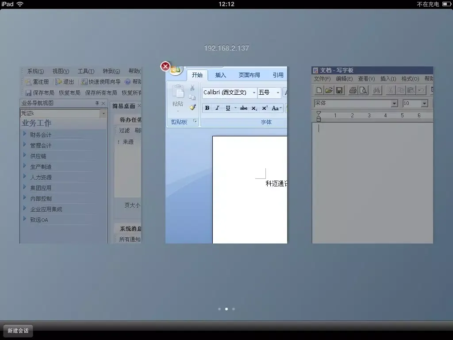This screenshot has width=453, height=340.
Task: Click 快速使用向导 toolbar button
Action: (101, 82)
